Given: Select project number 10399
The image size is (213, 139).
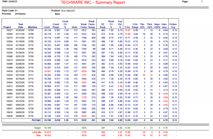Looking at the screenshot, I should coord(9,64).
